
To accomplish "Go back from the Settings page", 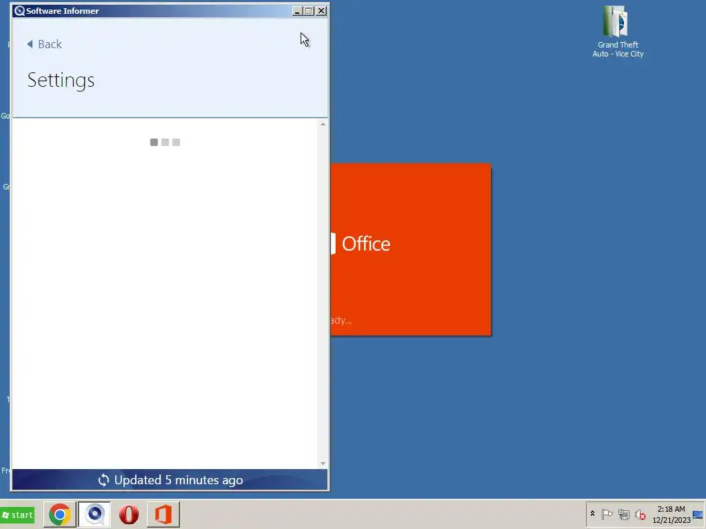I will [x=44, y=44].
